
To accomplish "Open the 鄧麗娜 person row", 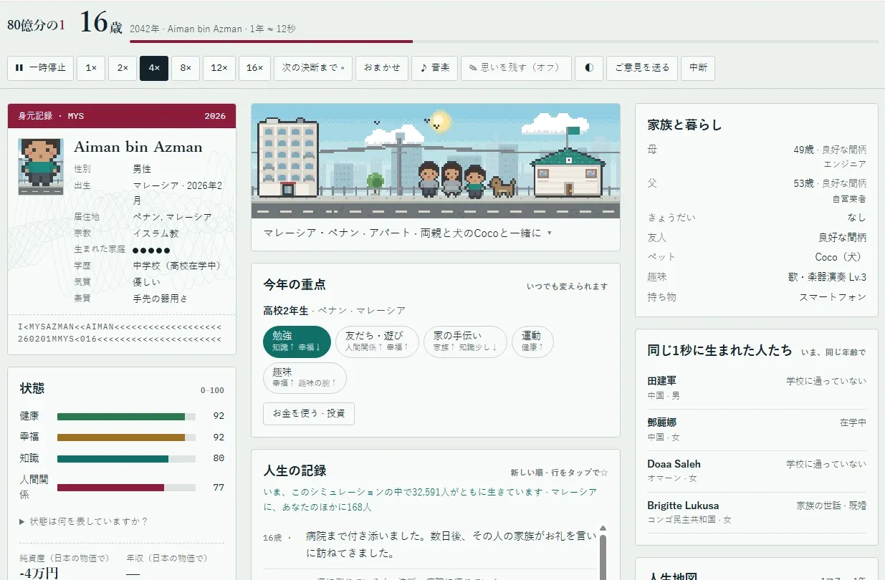I will 757,430.
